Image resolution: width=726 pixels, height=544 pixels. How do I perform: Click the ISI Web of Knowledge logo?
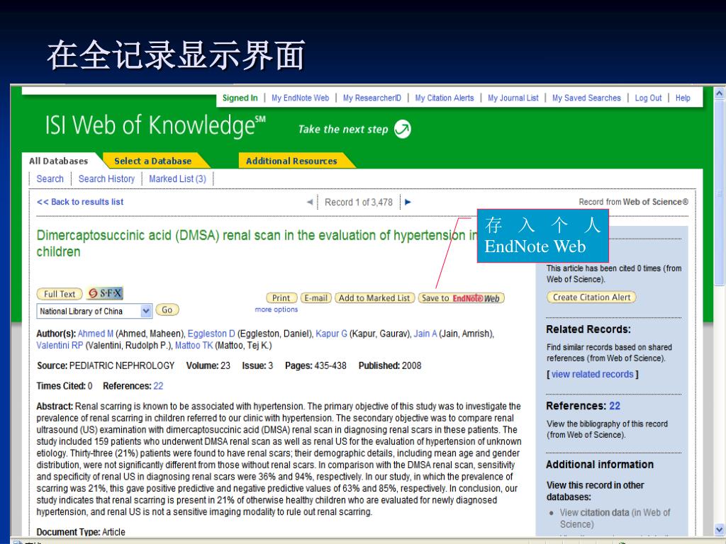coord(155,126)
